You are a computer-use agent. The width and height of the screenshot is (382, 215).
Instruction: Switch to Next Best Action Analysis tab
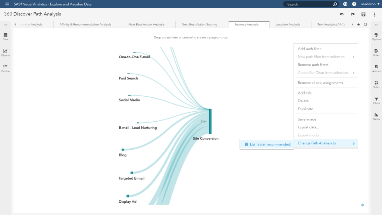coord(146,24)
